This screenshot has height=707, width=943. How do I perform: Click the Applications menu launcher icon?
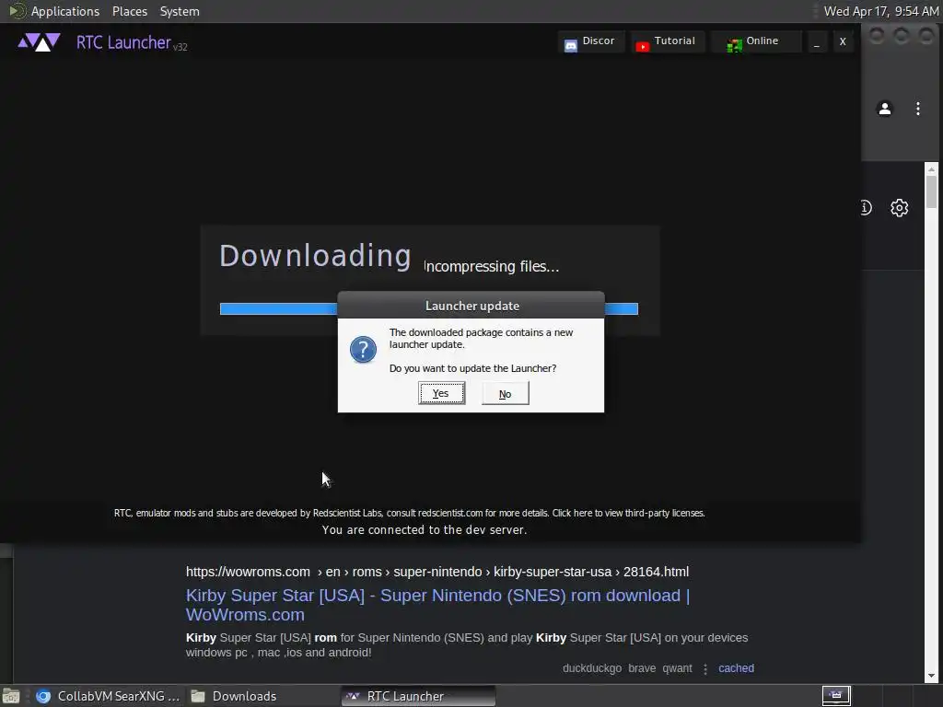pyautogui.click(x=17, y=11)
